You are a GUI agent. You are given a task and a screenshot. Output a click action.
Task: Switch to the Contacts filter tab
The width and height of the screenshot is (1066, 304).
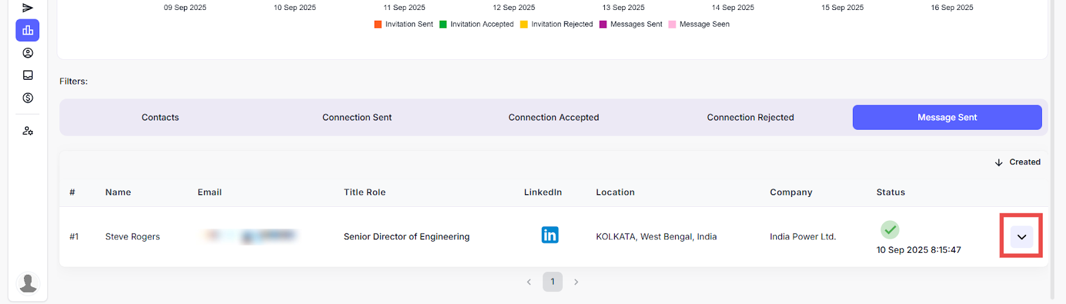(160, 118)
